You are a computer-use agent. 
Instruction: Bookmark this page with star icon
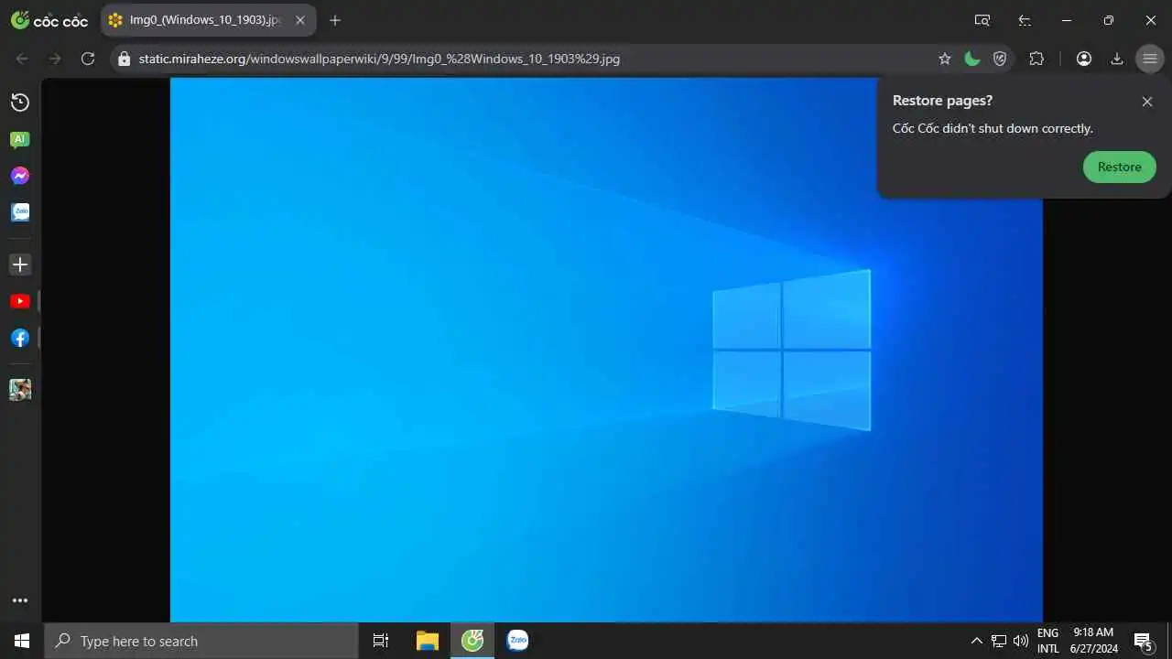tap(945, 59)
